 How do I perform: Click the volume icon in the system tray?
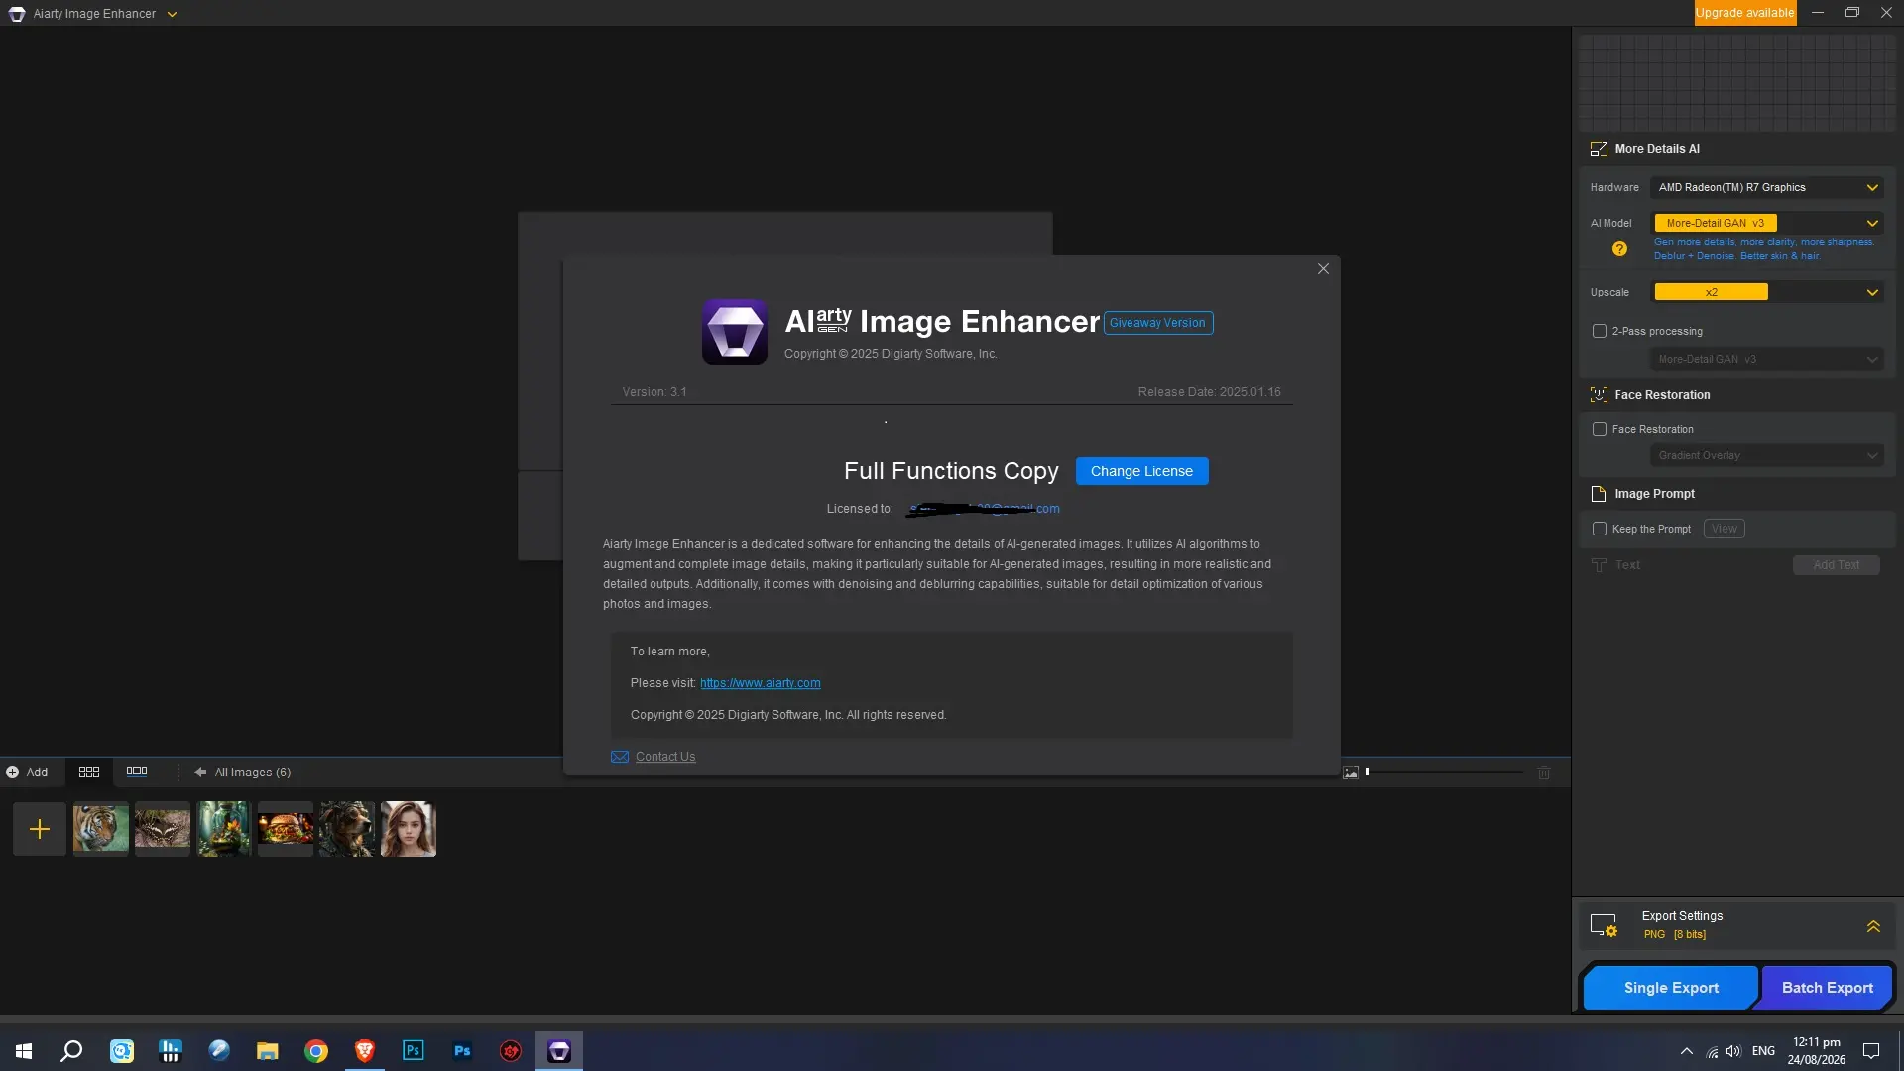coord(1733,1051)
